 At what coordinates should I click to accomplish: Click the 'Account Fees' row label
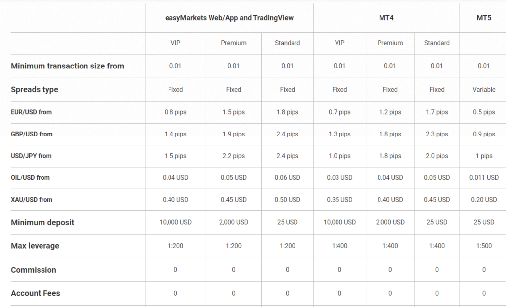click(x=36, y=293)
